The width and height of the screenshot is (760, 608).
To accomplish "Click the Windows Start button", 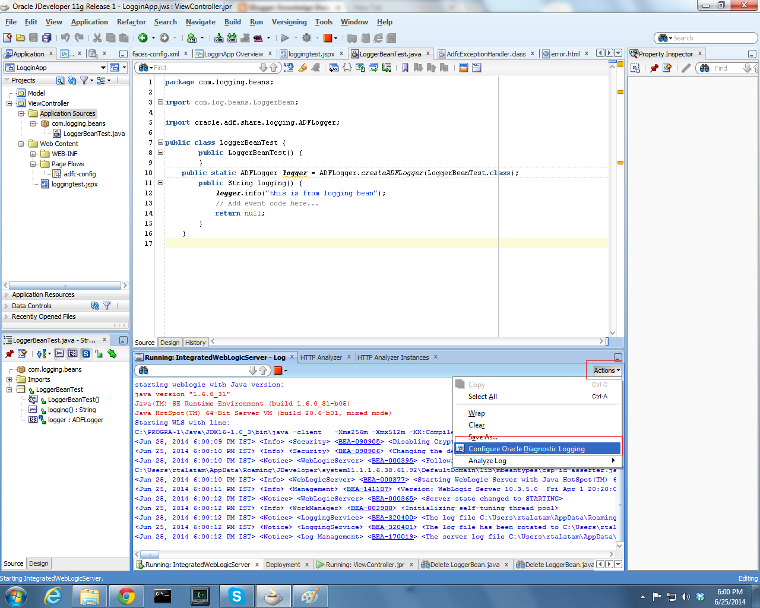I will click(16, 596).
